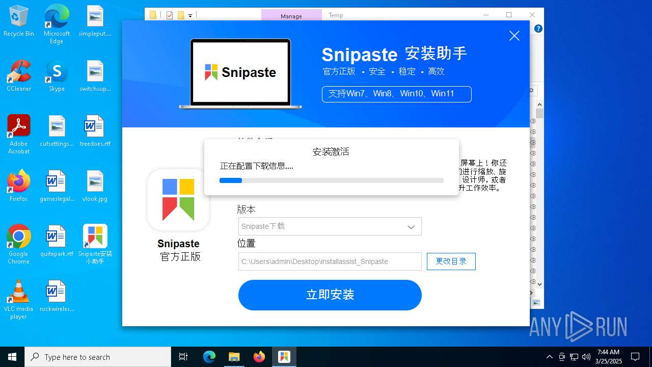Click the install path input field
652x367 pixels.
[330, 261]
